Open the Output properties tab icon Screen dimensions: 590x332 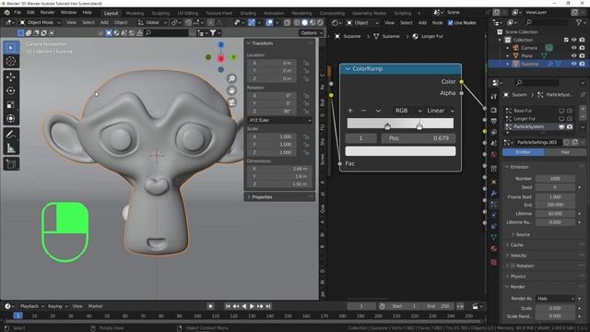[494, 121]
